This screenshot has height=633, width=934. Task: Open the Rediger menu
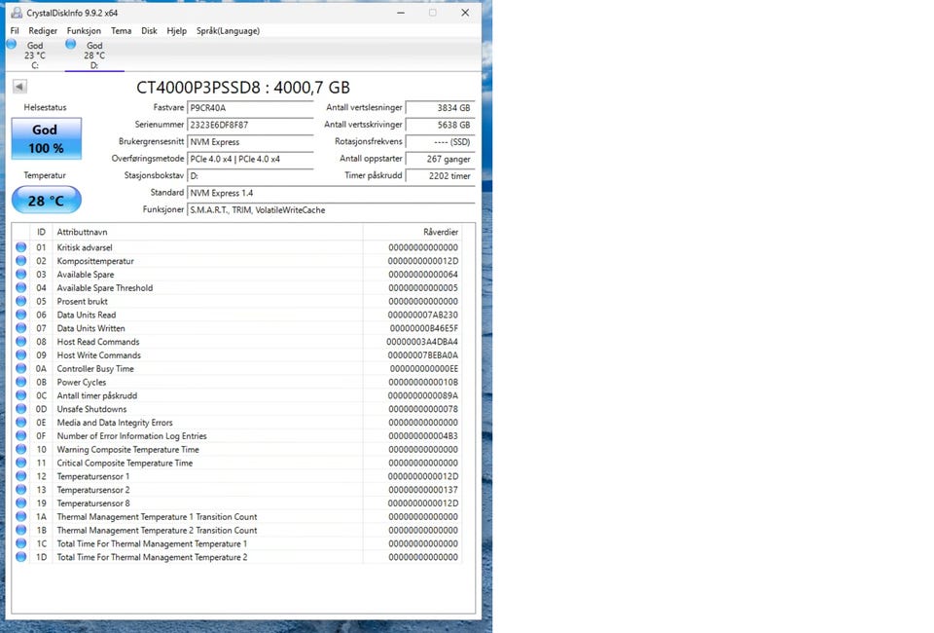pyautogui.click(x=43, y=30)
